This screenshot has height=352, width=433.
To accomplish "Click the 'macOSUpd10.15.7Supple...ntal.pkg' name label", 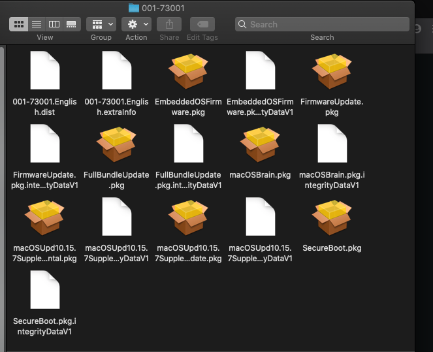I will tap(44, 253).
